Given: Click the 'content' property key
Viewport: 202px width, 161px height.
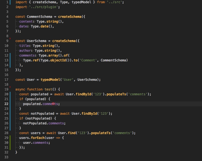Looking at the screenshot, I should pyautogui.click(x=26, y=22).
